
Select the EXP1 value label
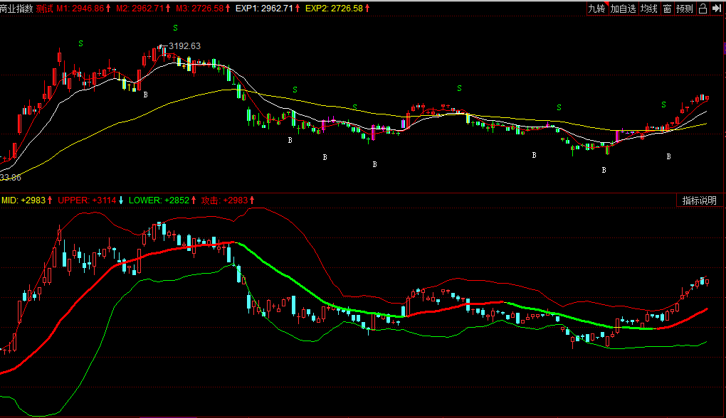[269, 9]
